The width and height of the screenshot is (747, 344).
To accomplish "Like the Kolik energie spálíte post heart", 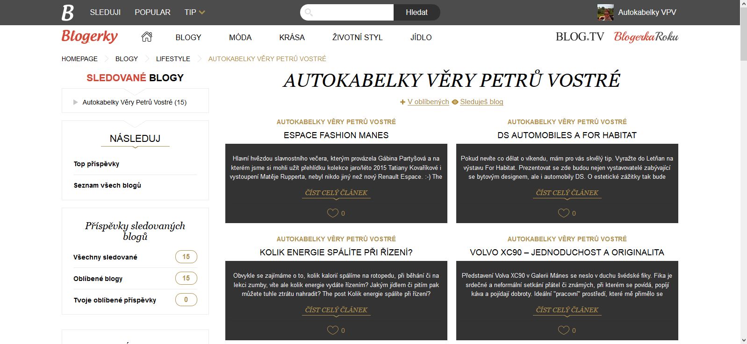I will click(x=332, y=330).
